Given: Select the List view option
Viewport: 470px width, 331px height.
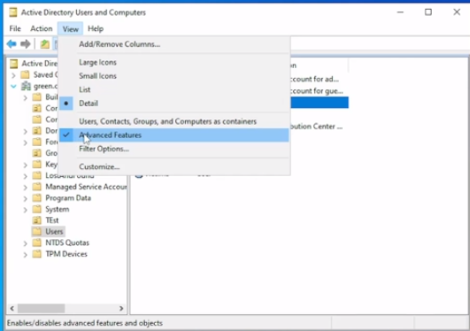Looking at the screenshot, I should point(173,89).
